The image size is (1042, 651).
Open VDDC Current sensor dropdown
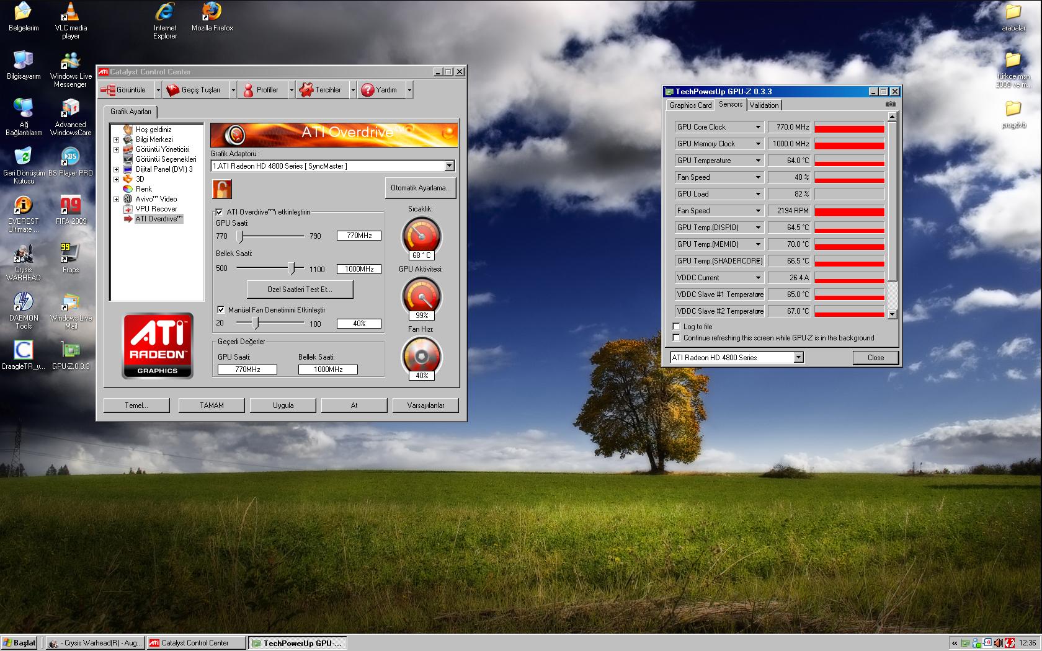click(757, 278)
